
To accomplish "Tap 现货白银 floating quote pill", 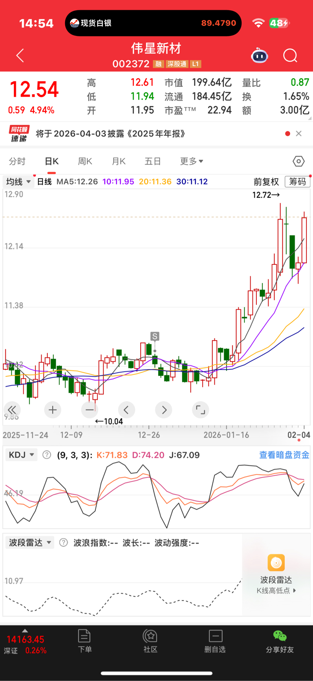I will click(x=153, y=23).
